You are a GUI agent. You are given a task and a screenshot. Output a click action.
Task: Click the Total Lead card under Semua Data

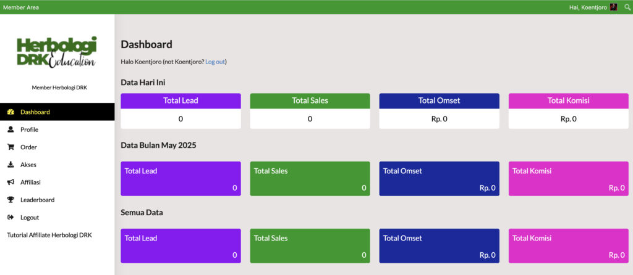(x=181, y=246)
